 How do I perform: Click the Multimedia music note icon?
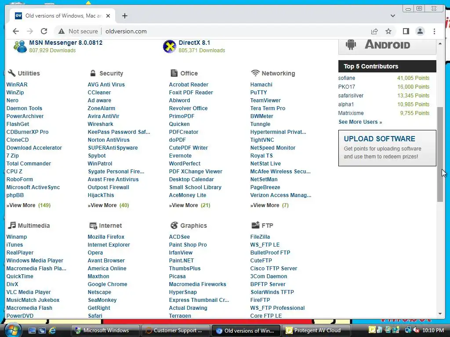coord(12,225)
